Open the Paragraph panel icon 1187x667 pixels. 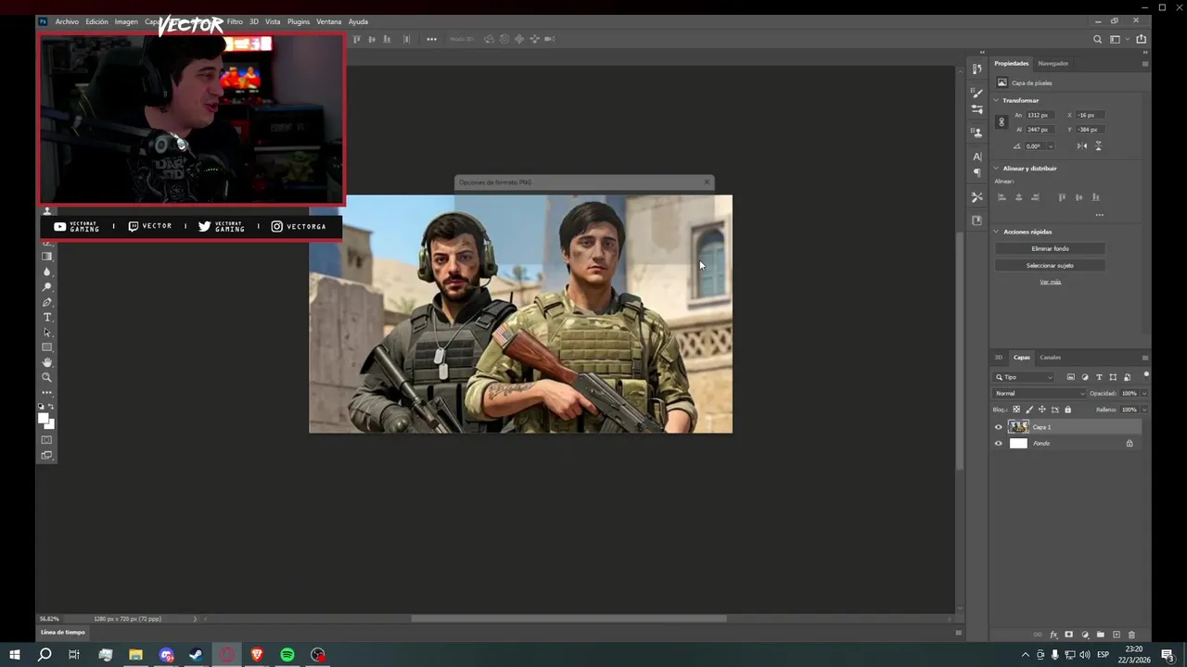pos(976,173)
